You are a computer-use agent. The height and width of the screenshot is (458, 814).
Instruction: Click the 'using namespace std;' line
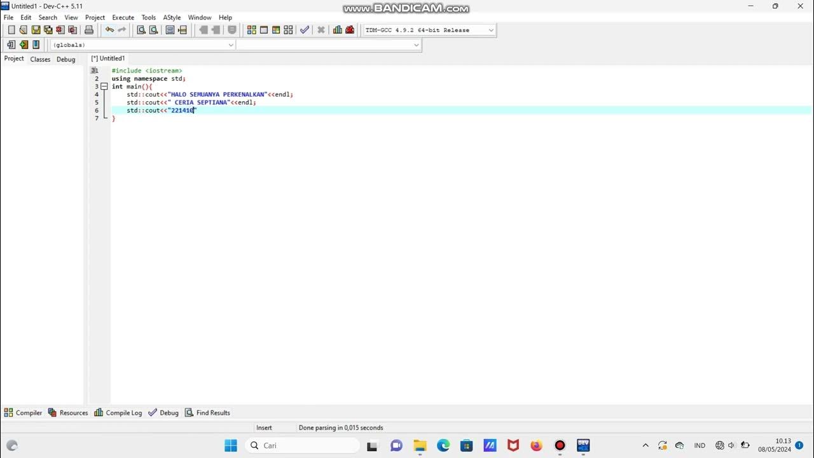[x=149, y=79]
